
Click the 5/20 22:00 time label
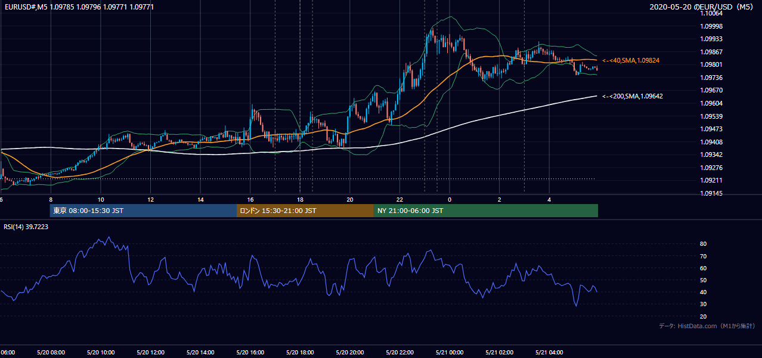pos(400,353)
